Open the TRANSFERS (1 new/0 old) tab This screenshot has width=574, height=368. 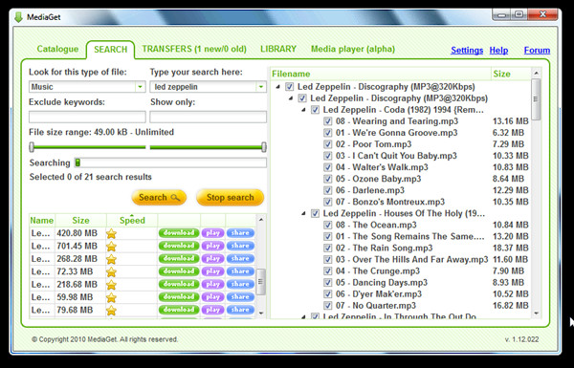click(194, 49)
